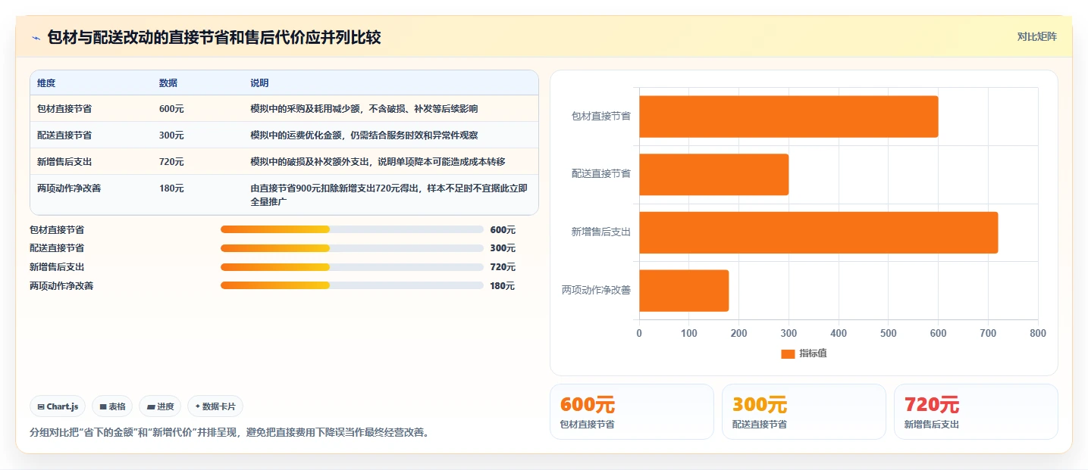1088x470 pixels.
Task: Click the 720元 新增售后支出 data card
Action: [x=976, y=412]
